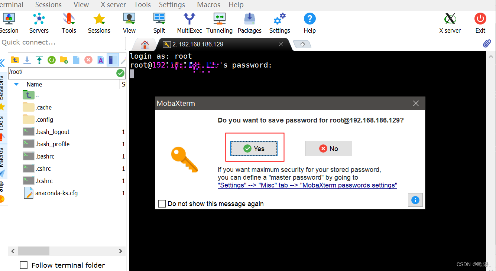Click the rename 'A' icon in SFTP toolbar
The image size is (496, 271).
(100, 59)
